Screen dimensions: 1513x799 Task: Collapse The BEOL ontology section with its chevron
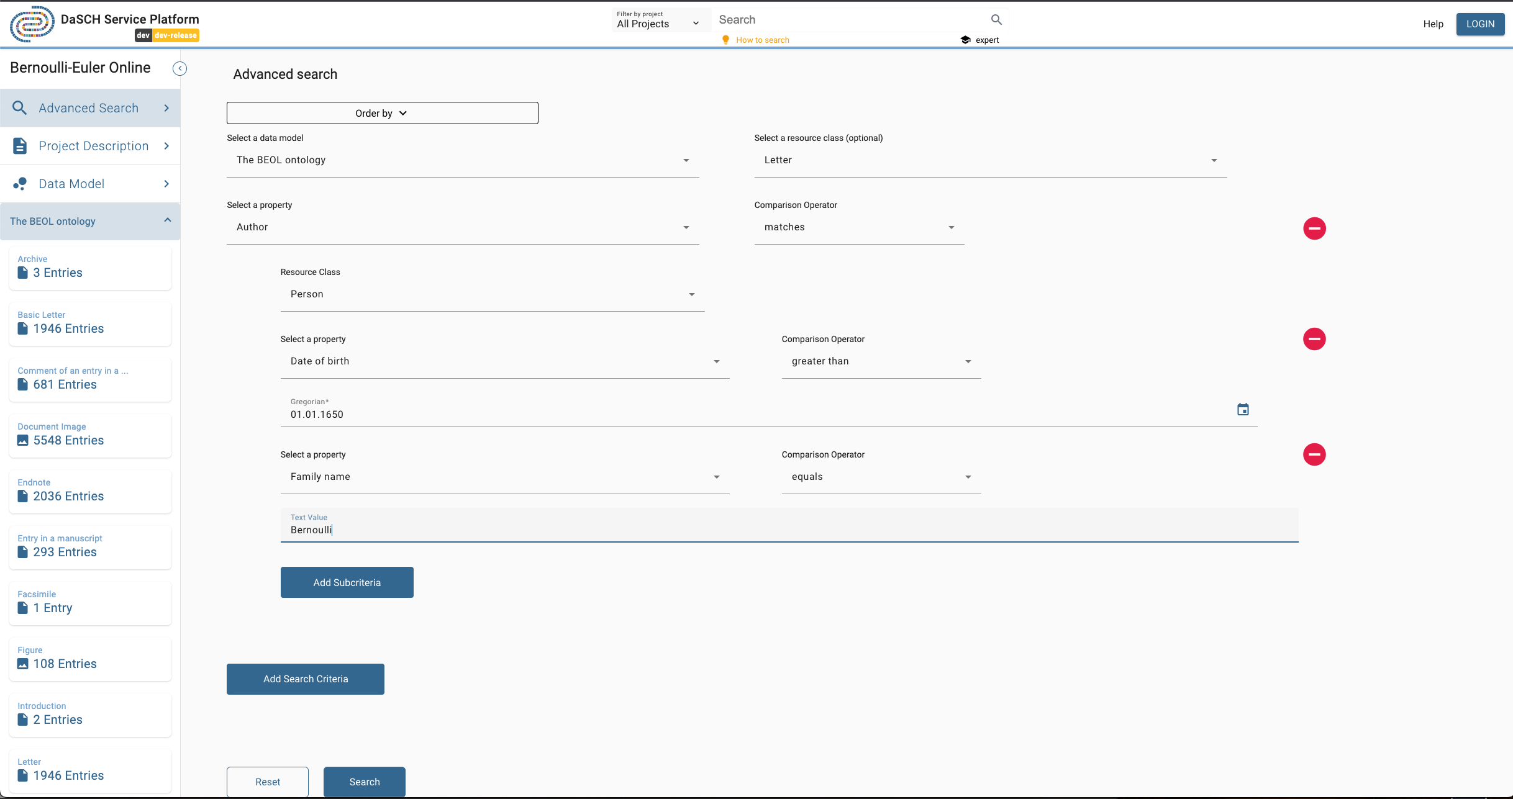[x=166, y=220]
